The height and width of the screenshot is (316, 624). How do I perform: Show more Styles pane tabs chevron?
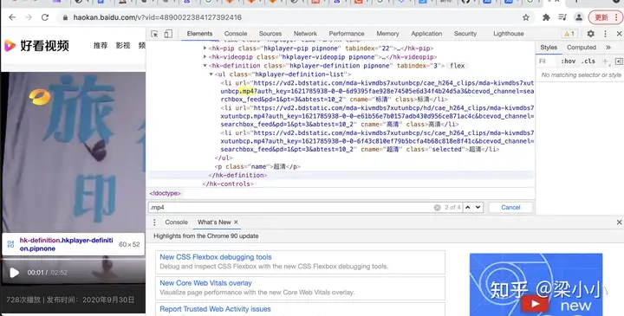608,48
